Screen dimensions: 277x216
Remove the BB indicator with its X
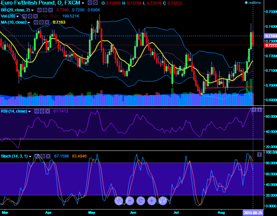click(50, 10)
